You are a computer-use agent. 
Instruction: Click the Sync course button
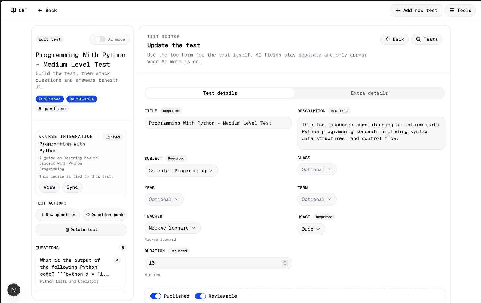pos(72,187)
